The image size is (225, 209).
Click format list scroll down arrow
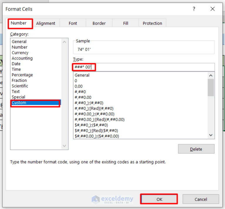[x=211, y=135]
